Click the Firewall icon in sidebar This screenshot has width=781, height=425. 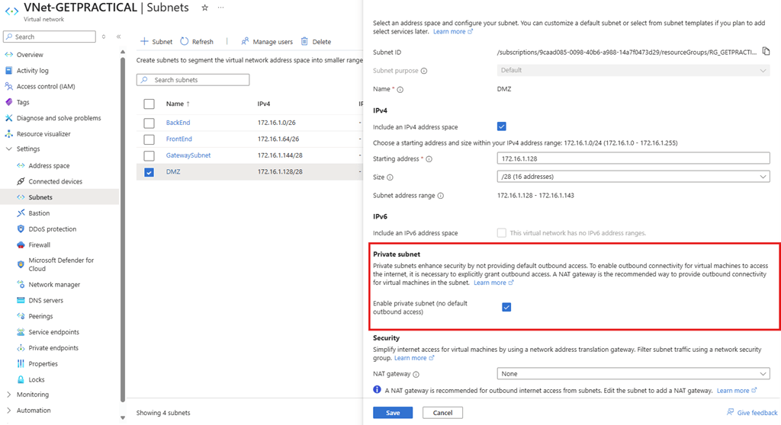coord(21,244)
